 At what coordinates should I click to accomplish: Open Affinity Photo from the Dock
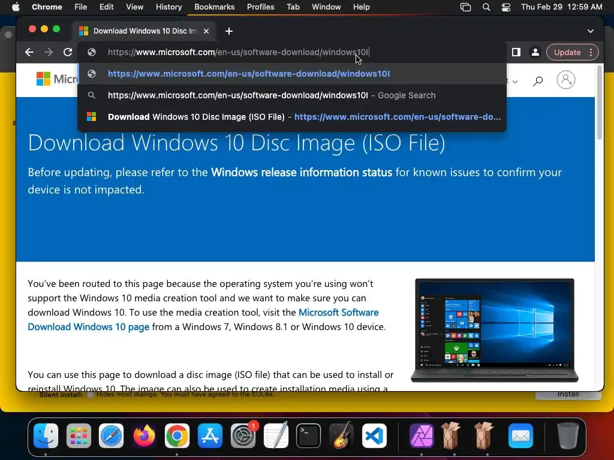coord(422,435)
